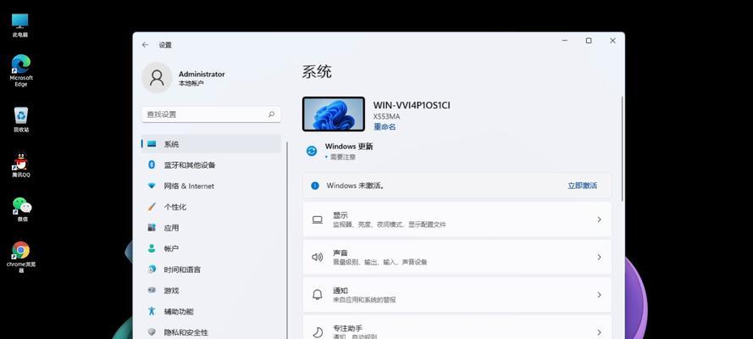Click the search magnifier icon
The height and width of the screenshot is (339, 753).
271,114
